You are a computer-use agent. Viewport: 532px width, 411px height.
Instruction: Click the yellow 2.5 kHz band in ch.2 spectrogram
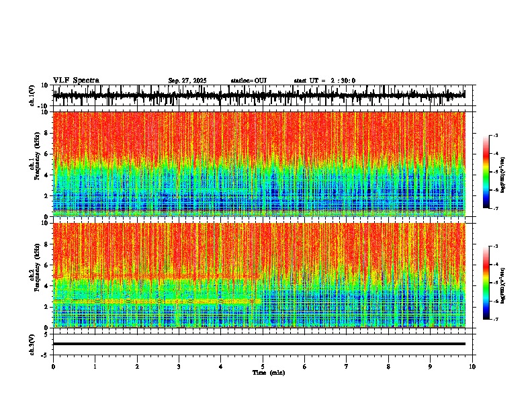[157, 301]
